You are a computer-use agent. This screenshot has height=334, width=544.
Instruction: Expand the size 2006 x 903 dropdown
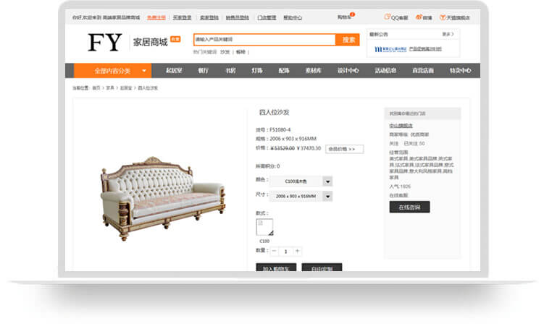327,196
